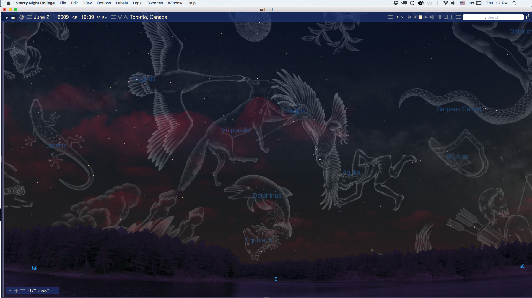Expand the field-of-view menu beside 97° x 55°

[x=23, y=291]
